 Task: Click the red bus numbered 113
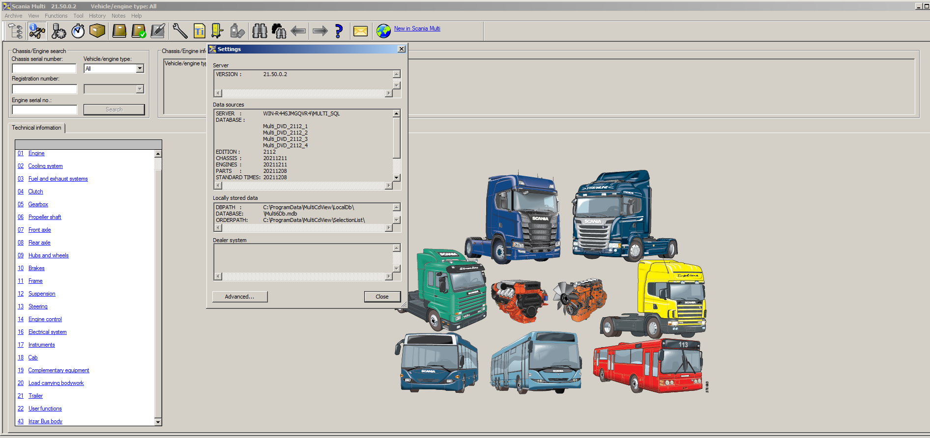coord(649,365)
